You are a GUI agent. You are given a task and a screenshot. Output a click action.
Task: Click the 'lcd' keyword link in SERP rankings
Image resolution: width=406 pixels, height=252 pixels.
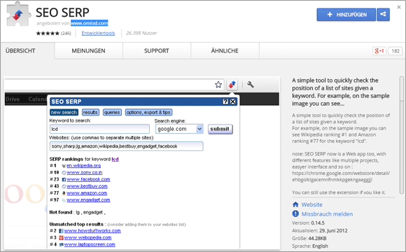115,159
